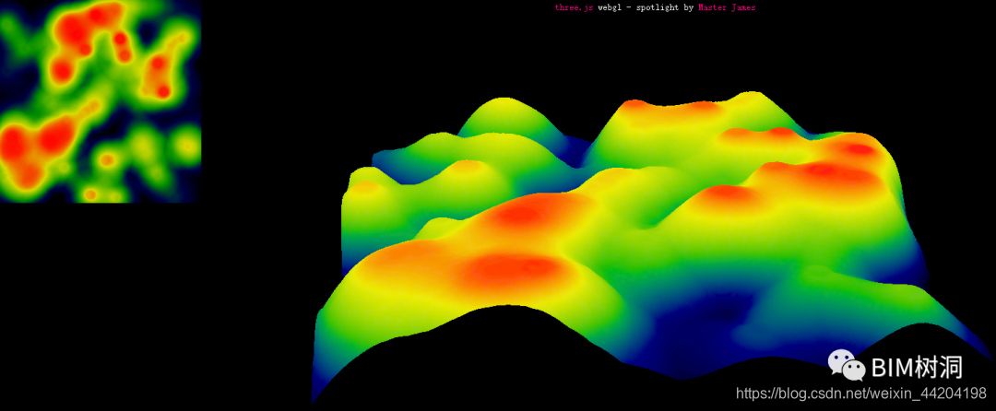Image resolution: width=996 pixels, height=411 pixels.
Task: Click the green hill at terrain's back left
Action: [x=504, y=114]
